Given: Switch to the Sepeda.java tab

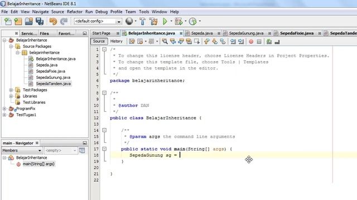Looking at the screenshot, I should pos(202,33).
